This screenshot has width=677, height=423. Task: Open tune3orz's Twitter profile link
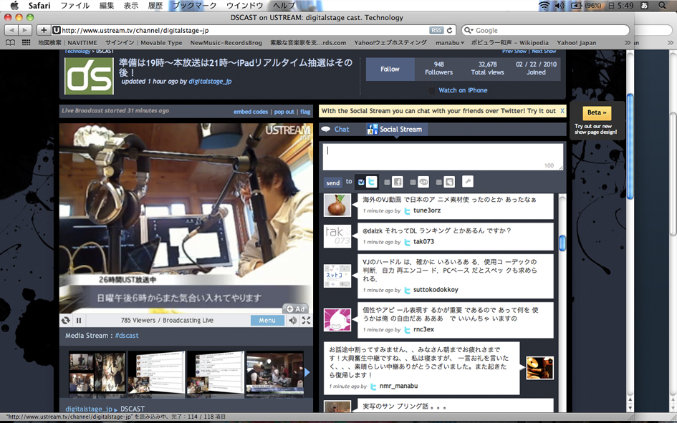[427, 210]
